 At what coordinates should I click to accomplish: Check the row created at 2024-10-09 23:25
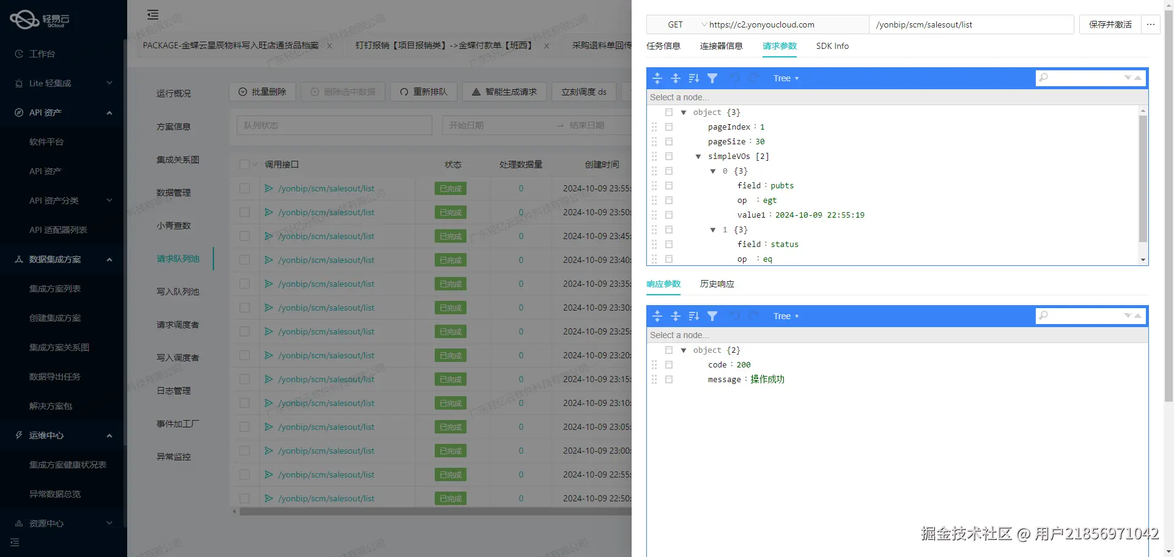pyautogui.click(x=245, y=331)
